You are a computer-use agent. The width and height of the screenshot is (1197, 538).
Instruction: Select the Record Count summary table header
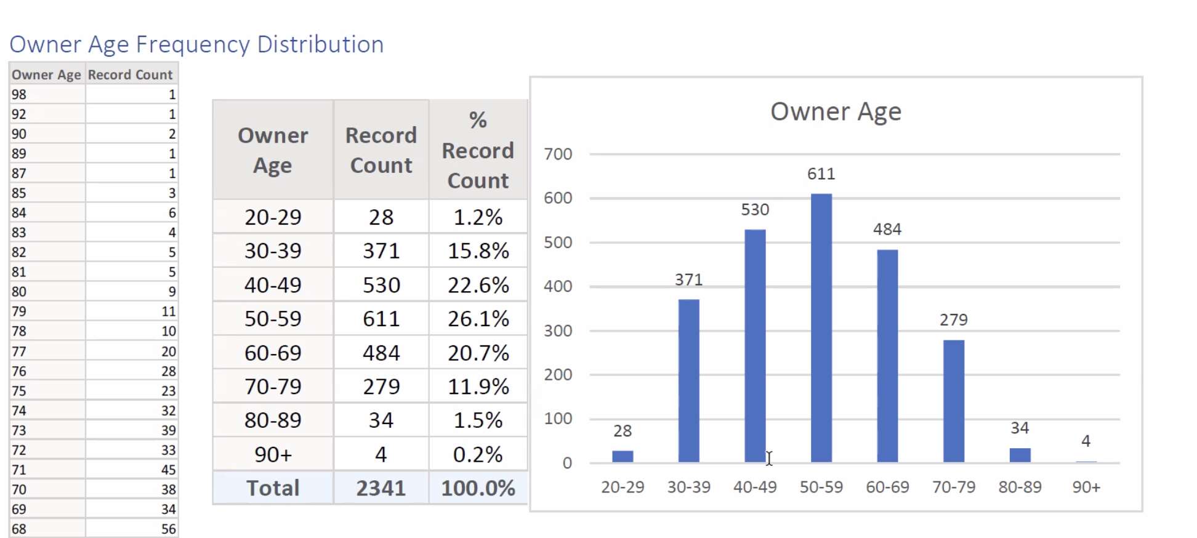click(381, 150)
